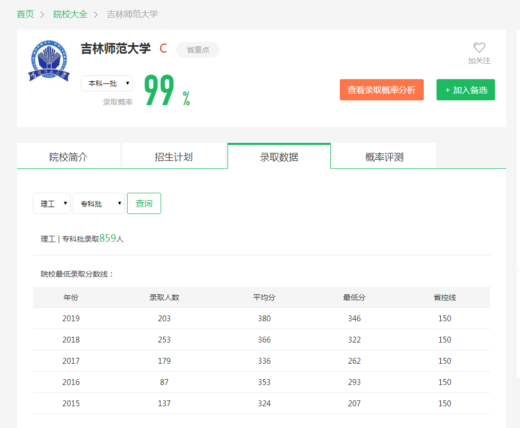Click the 吉林师范大学 university title
Image resolution: width=520 pixels, height=428 pixels.
[116, 48]
